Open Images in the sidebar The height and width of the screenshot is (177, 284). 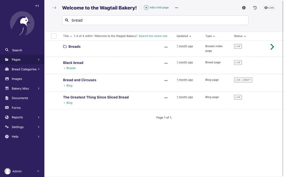17,79
